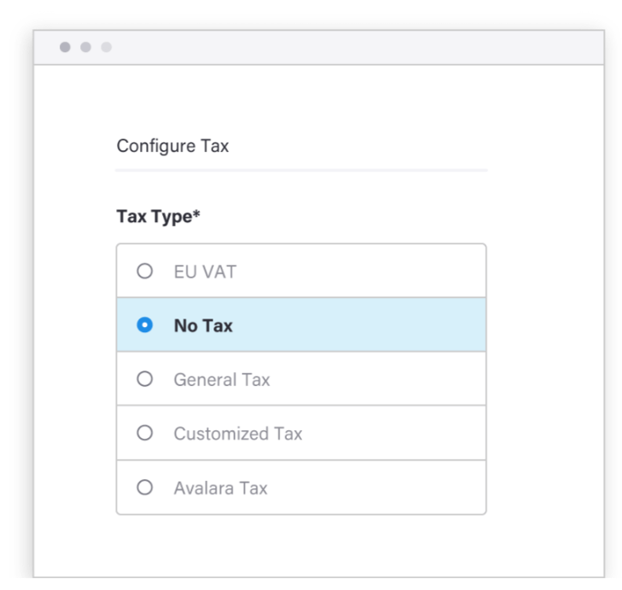The width and height of the screenshot is (622, 590).
Task: Click the bold "No Tax" label text
Action: point(203,325)
